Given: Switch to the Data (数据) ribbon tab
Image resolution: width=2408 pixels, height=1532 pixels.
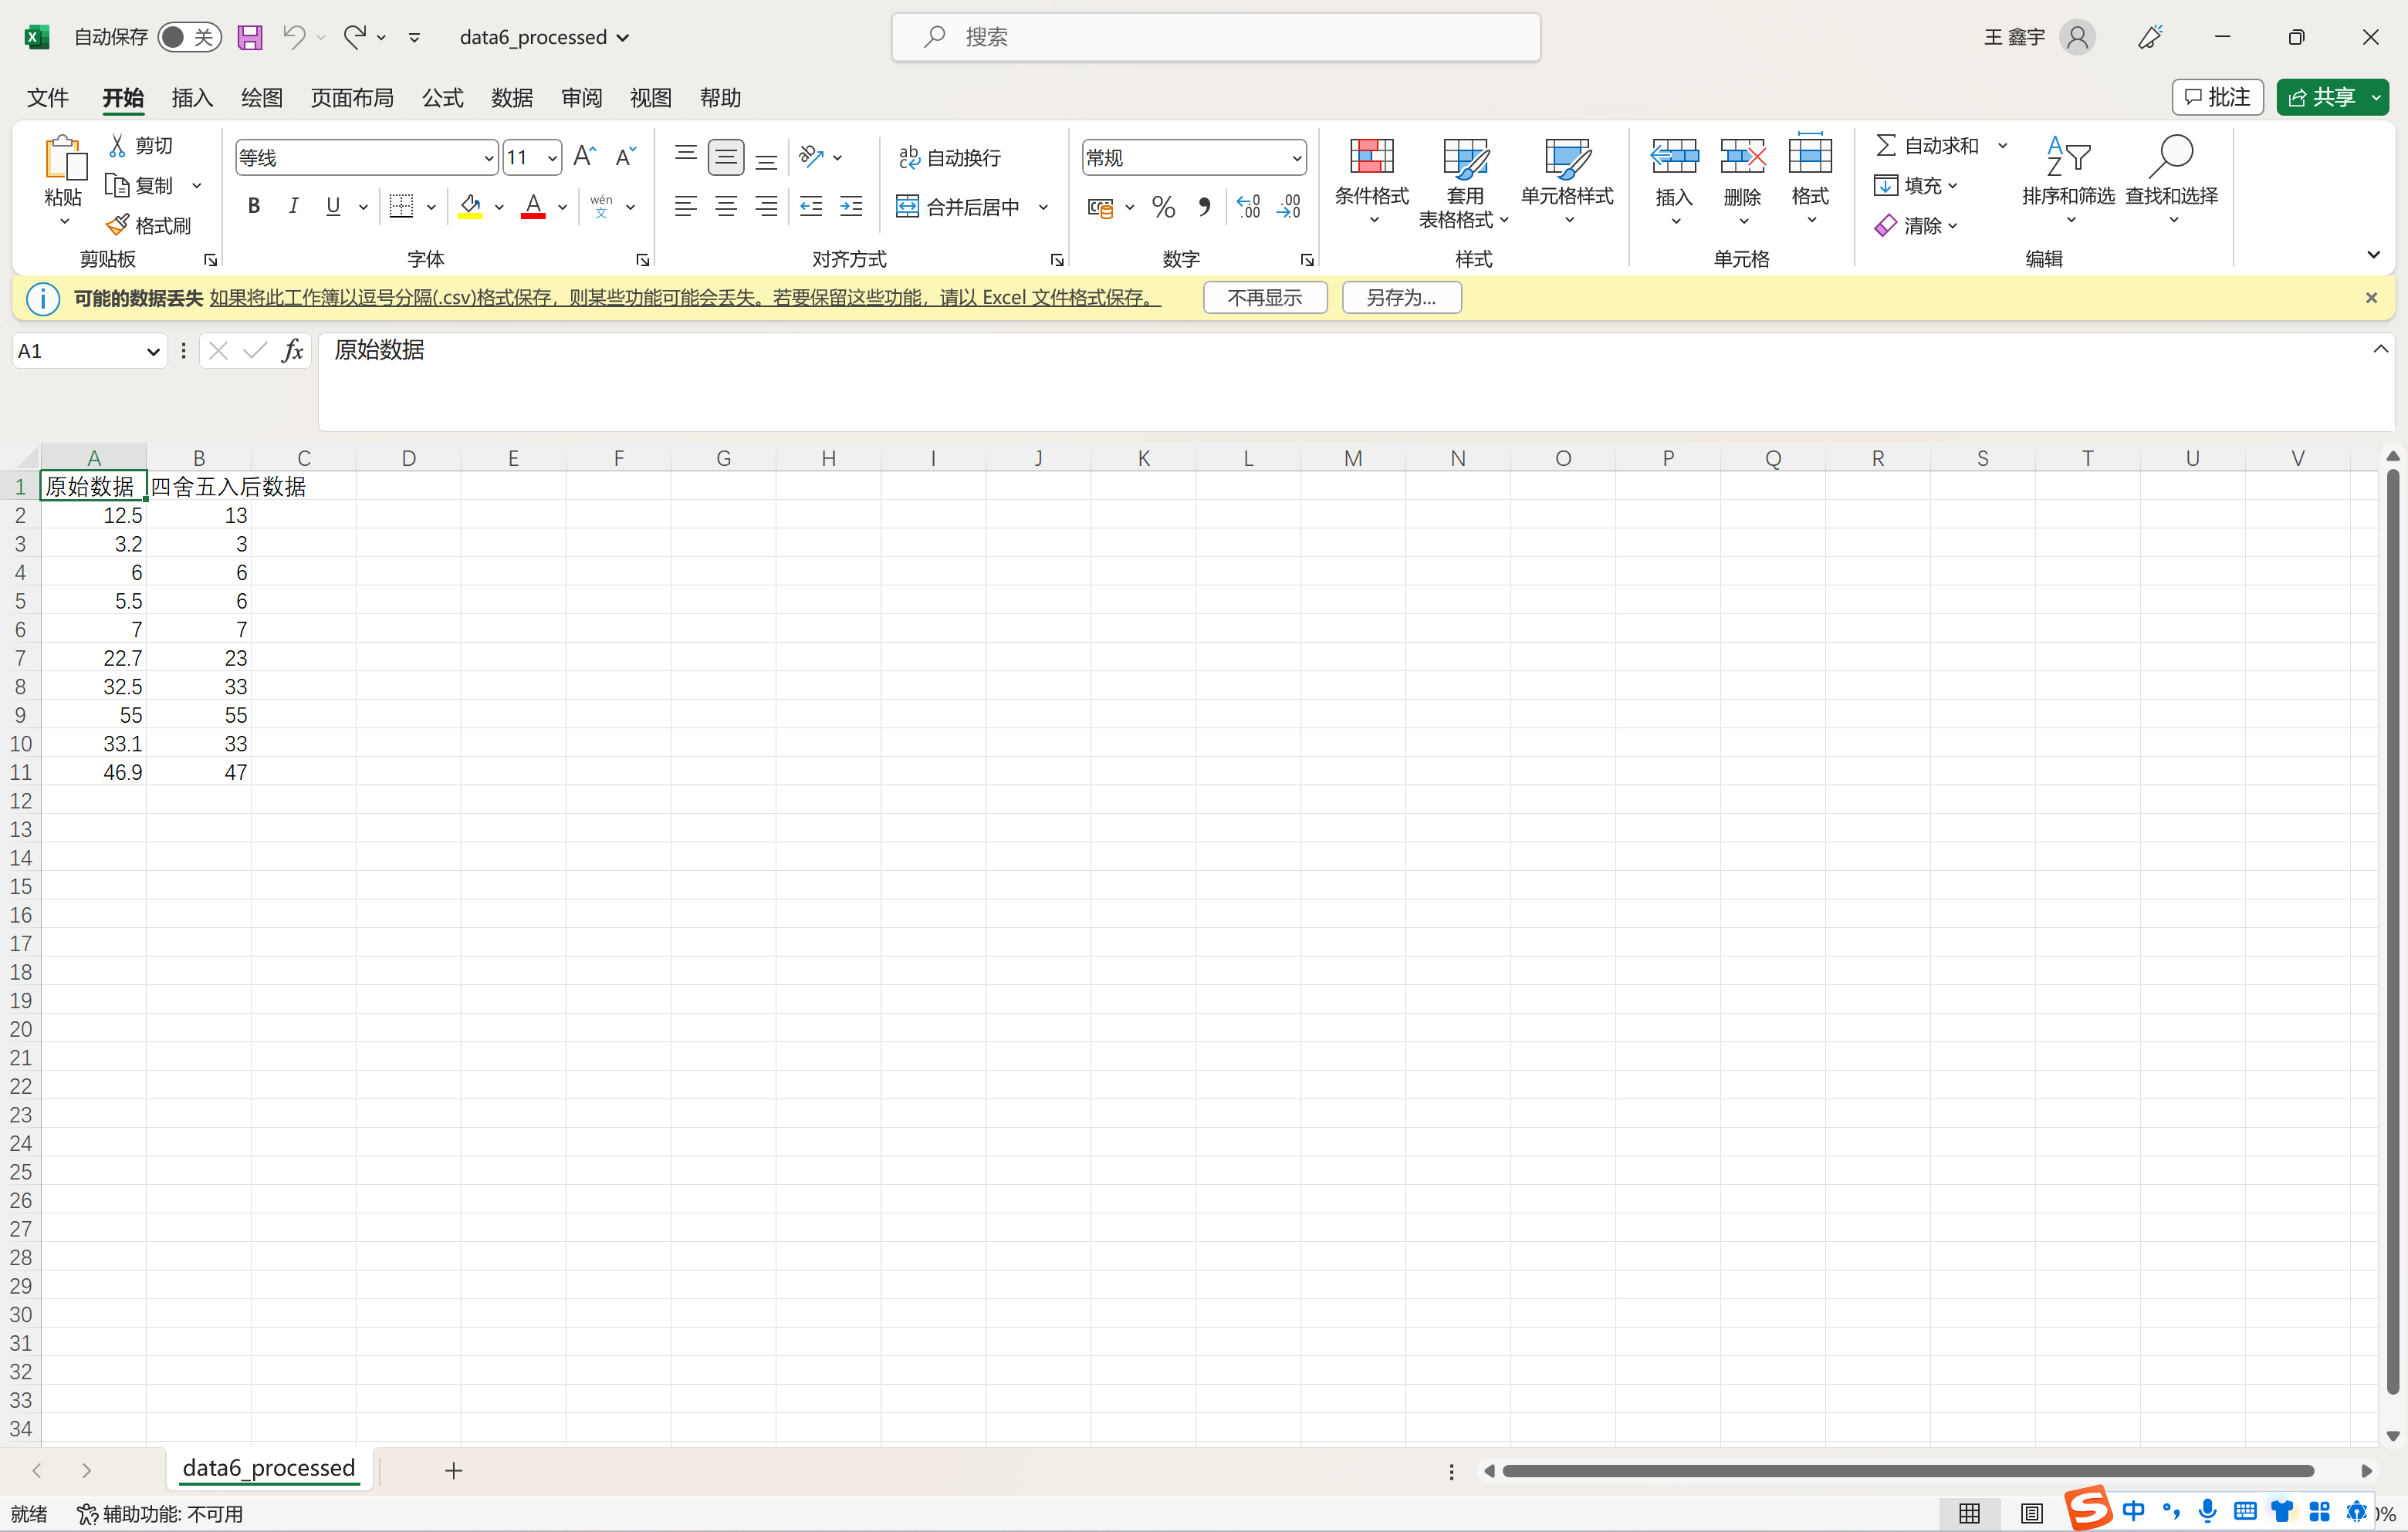Looking at the screenshot, I should point(512,98).
